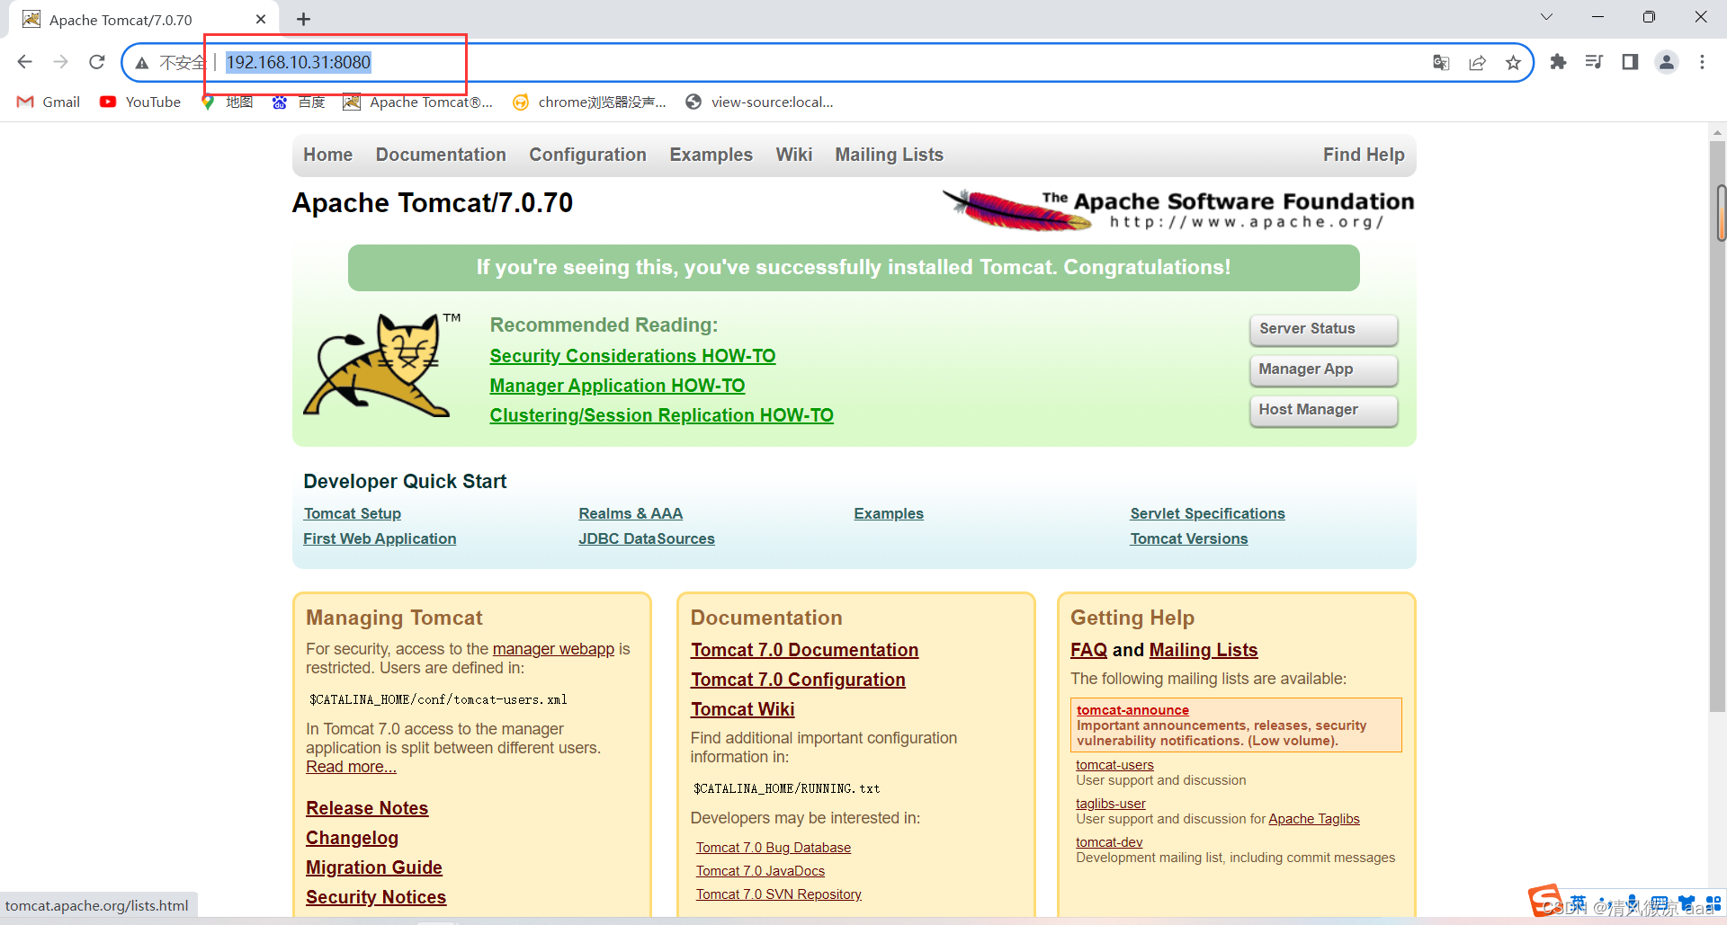Open the Examples navigation item in top bar
This screenshot has width=1727, height=925.
[x=711, y=155]
